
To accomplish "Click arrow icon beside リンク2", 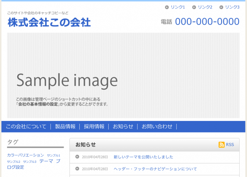I will [x=194, y=7].
